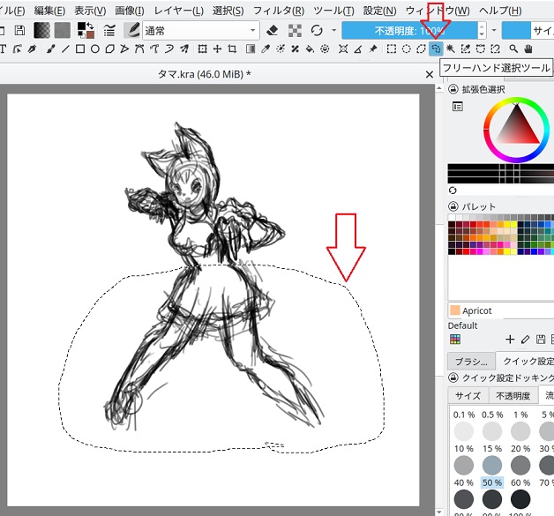Activate the eraser mode icon
The height and width of the screenshot is (516, 554).
point(272,30)
